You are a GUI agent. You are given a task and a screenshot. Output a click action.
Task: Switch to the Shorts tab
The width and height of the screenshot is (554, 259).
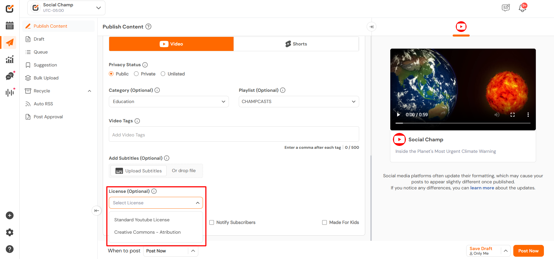296,44
